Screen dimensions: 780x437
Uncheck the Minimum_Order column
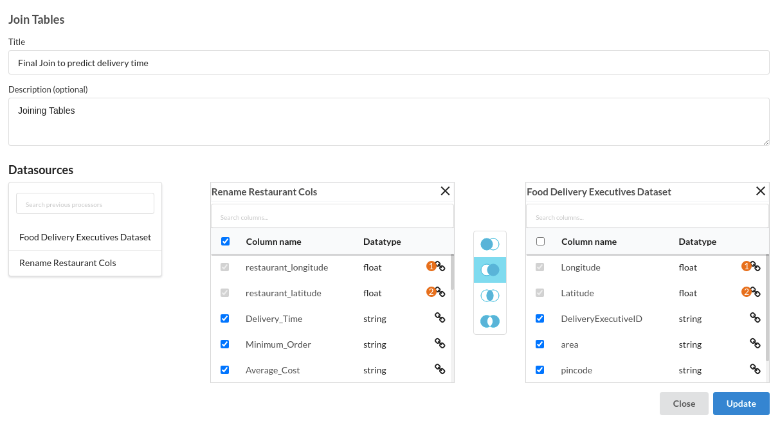[224, 344]
